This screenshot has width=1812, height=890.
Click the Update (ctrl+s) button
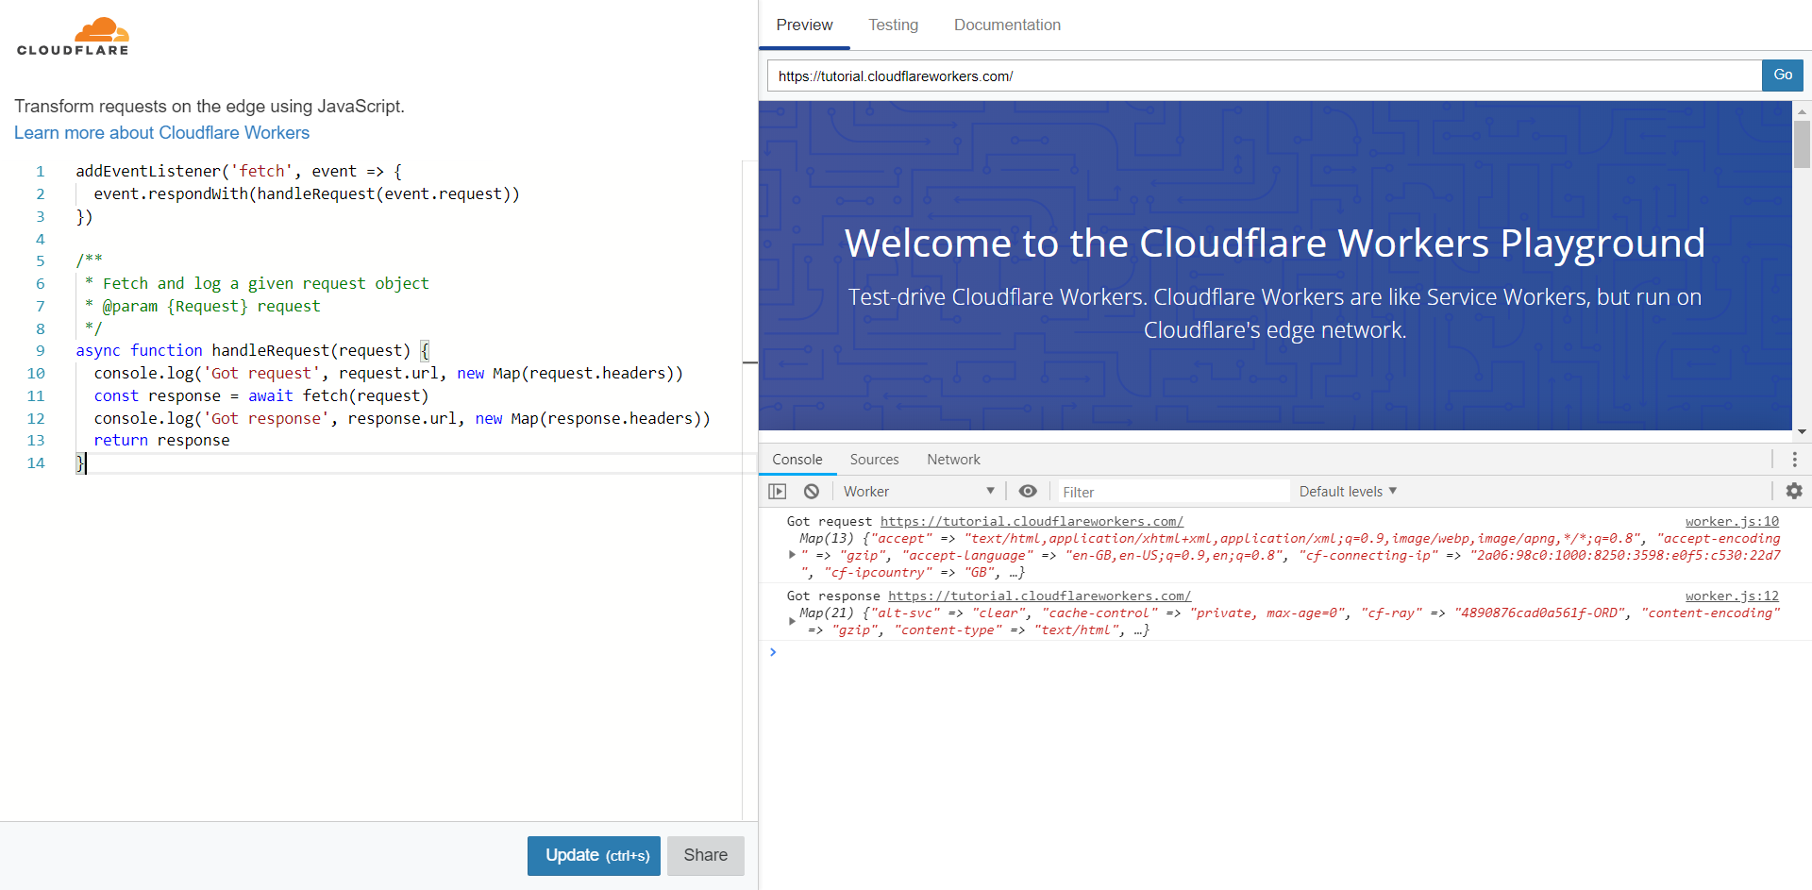click(594, 855)
